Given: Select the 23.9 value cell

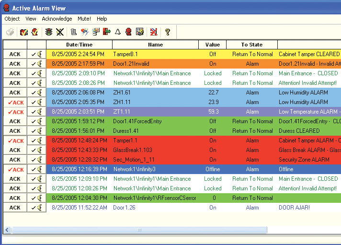Looking at the screenshot, I should pyautogui.click(x=213, y=102).
